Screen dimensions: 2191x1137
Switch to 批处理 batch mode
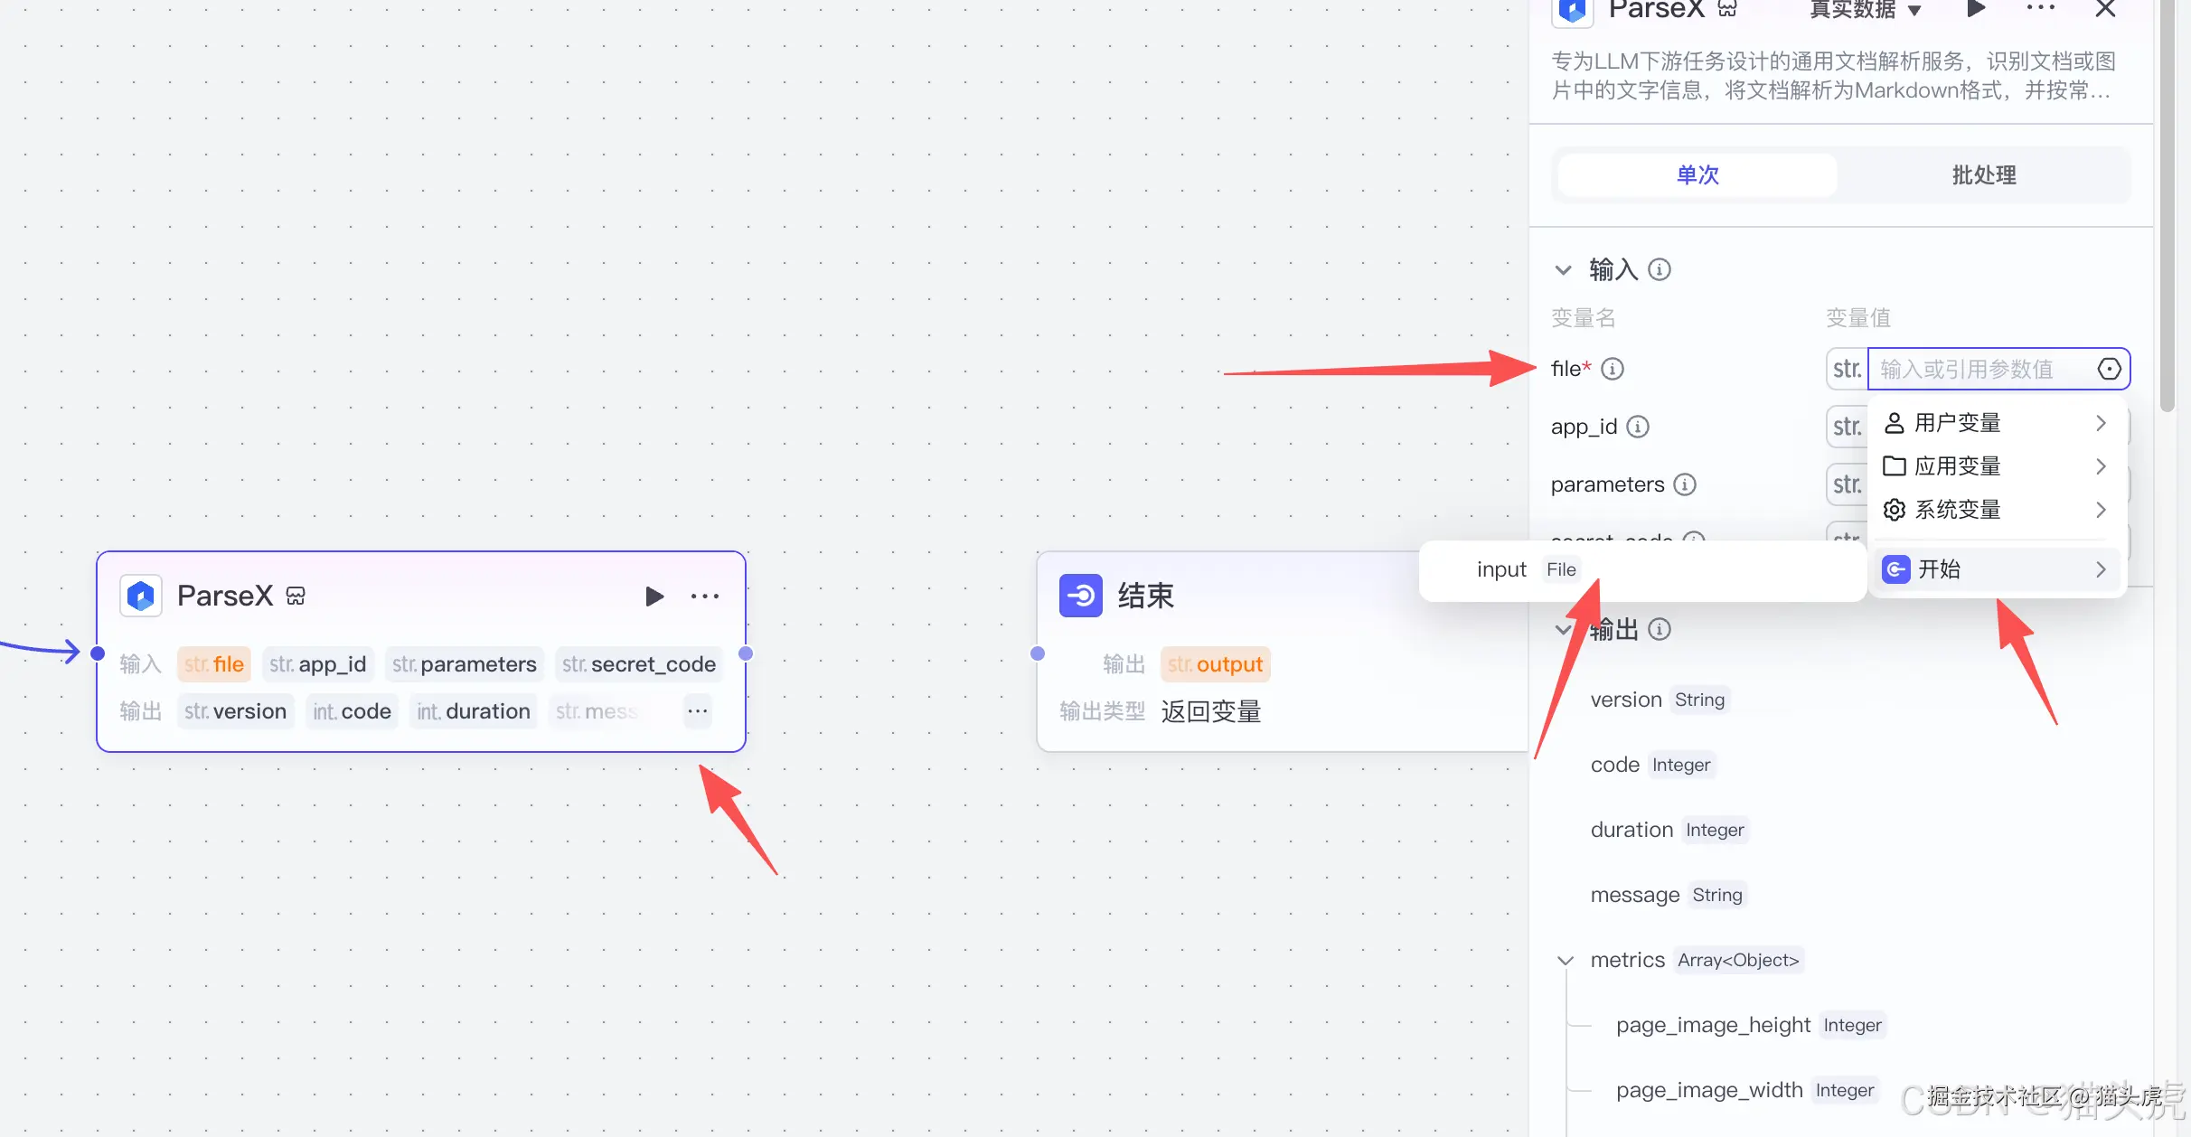[1983, 175]
